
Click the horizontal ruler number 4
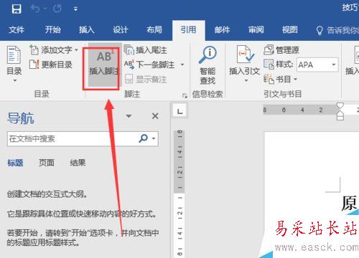coord(302,110)
